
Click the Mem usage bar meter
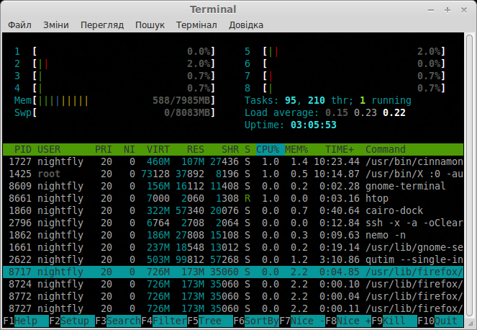pyautogui.click(x=114, y=100)
